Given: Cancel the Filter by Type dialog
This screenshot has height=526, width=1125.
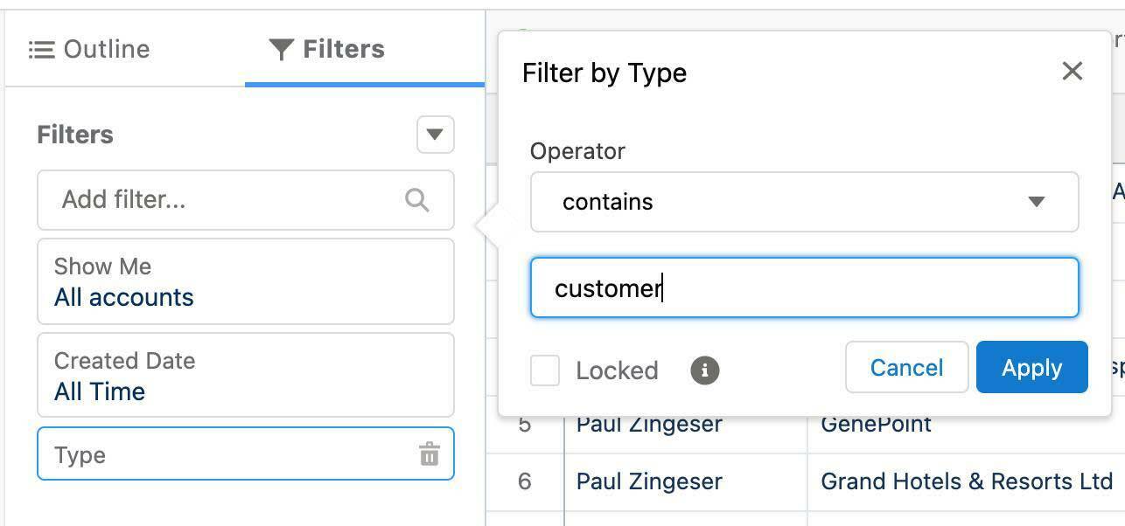Looking at the screenshot, I should coord(906,367).
